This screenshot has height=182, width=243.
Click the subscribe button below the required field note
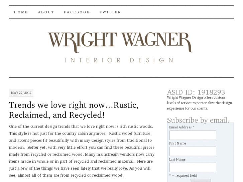[x=200, y=181]
